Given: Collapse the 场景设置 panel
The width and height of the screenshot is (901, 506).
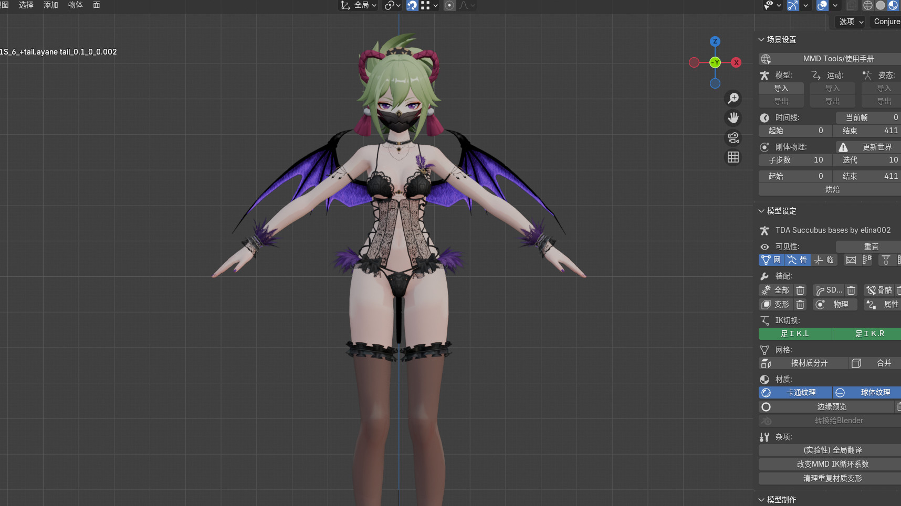Looking at the screenshot, I should (x=761, y=40).
